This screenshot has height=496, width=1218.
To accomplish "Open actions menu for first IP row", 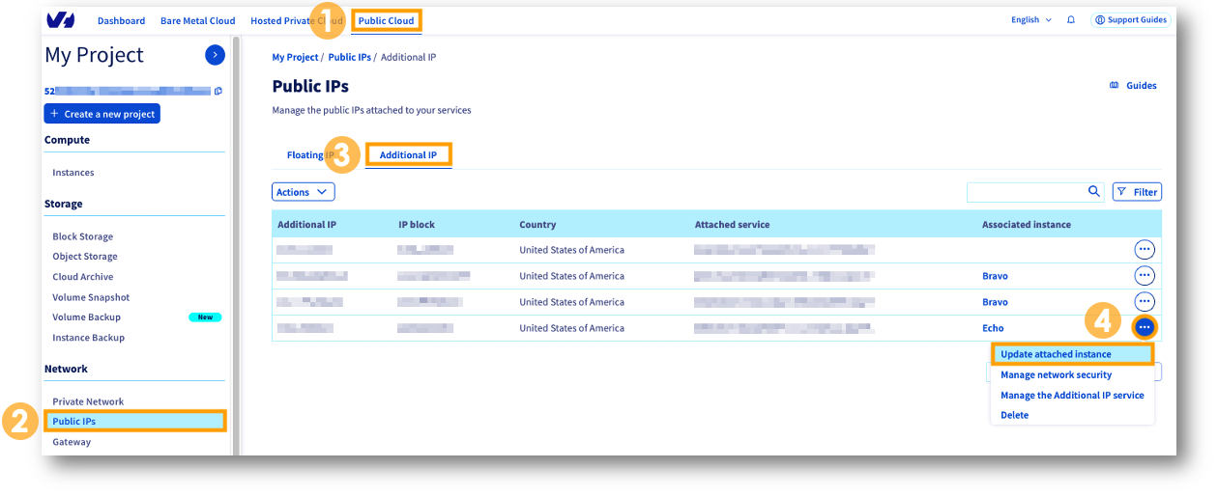I will 1145,249.
